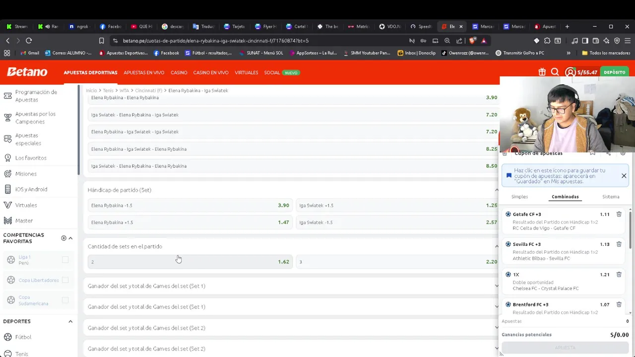Open the Apuestas Deportivas menu
This screenshot has width=635, height=357.
[90, 72]
